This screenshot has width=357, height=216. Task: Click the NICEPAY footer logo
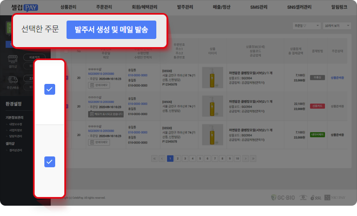(335, 197)
